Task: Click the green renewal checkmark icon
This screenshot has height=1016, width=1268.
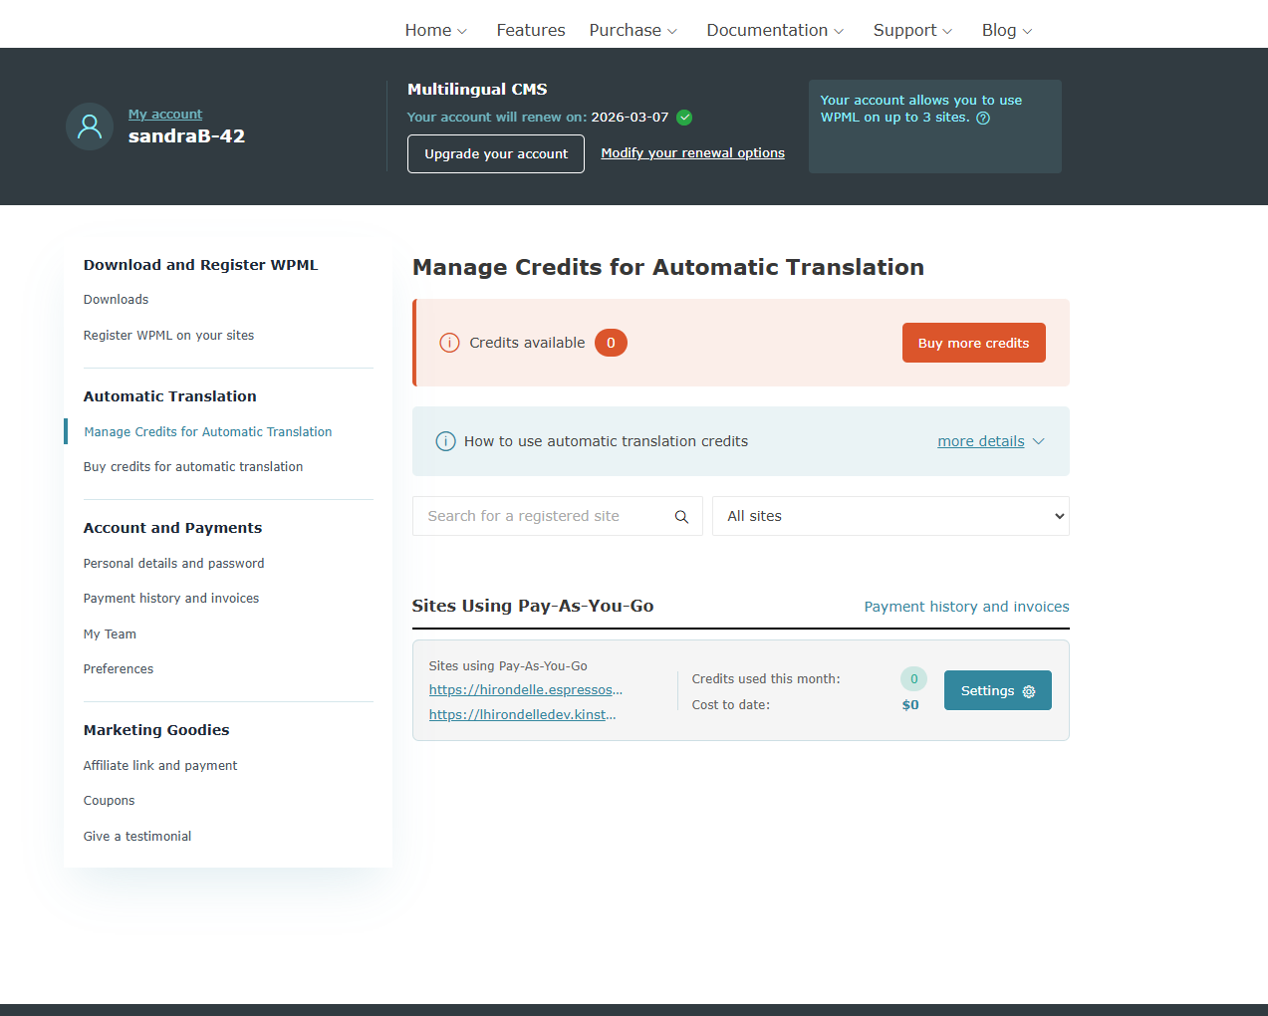Action: [684, 118]
